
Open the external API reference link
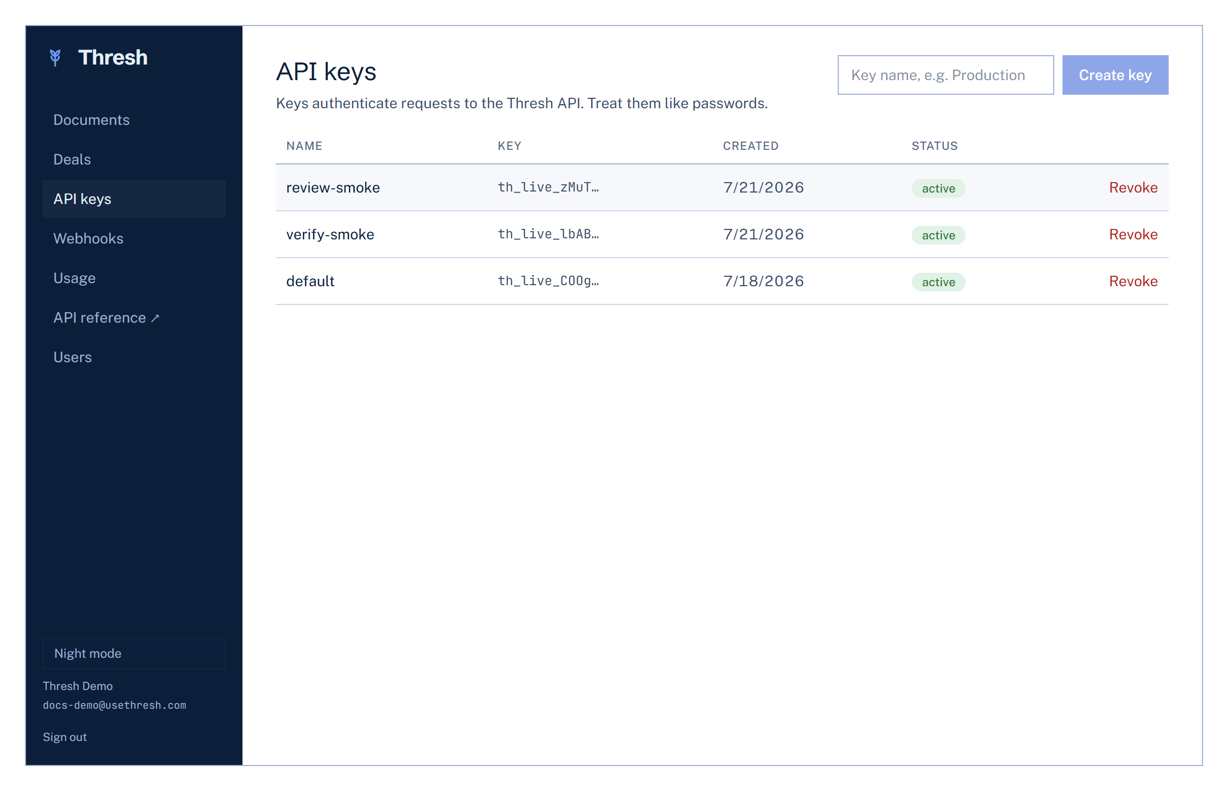(x=134, y=317)
